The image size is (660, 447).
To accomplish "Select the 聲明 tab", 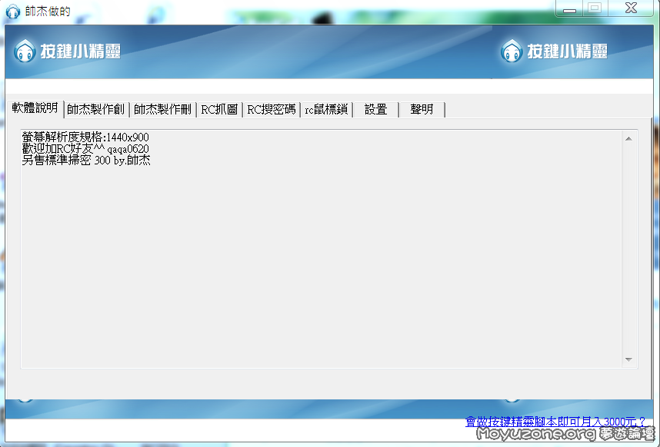I will [422, 109].
